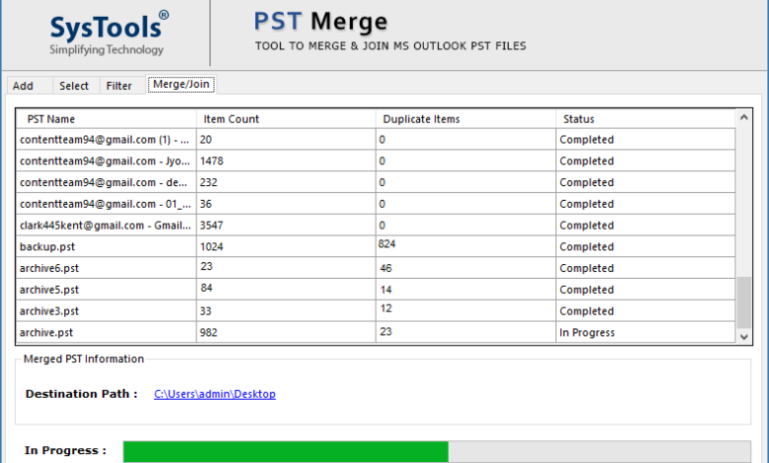Select the archive6.pst file name
Screen dimensions: 769x463
click(x=49, y=268)
